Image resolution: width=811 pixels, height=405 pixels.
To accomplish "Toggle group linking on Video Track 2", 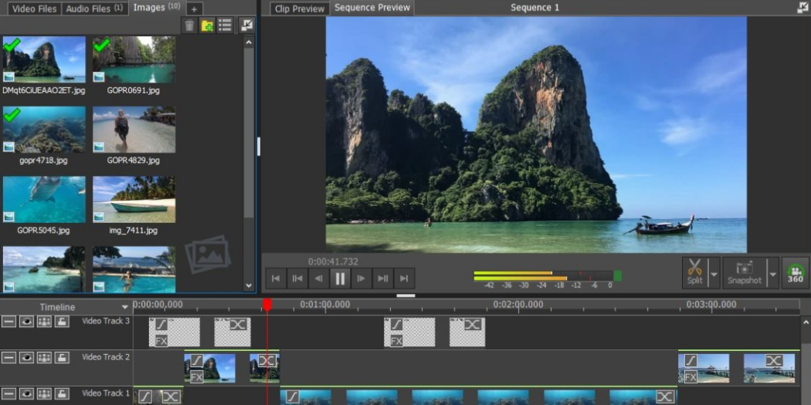I will (x=45, y=357).
